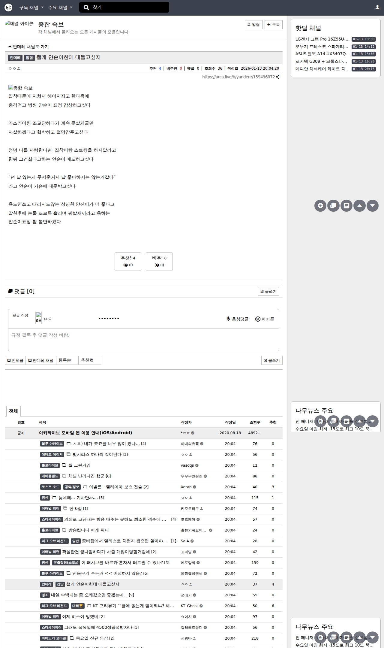Click the trophy icon in 대회 badge
This screenshot has height=648, width=384.
[81, 606]
